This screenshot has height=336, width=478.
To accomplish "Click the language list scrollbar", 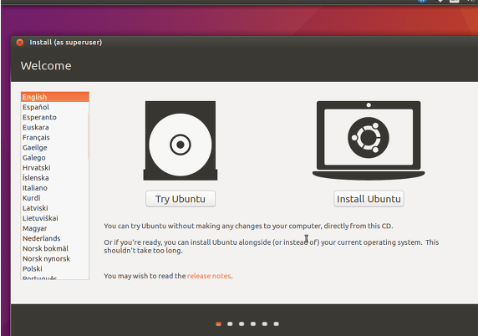I will point(89,136).
